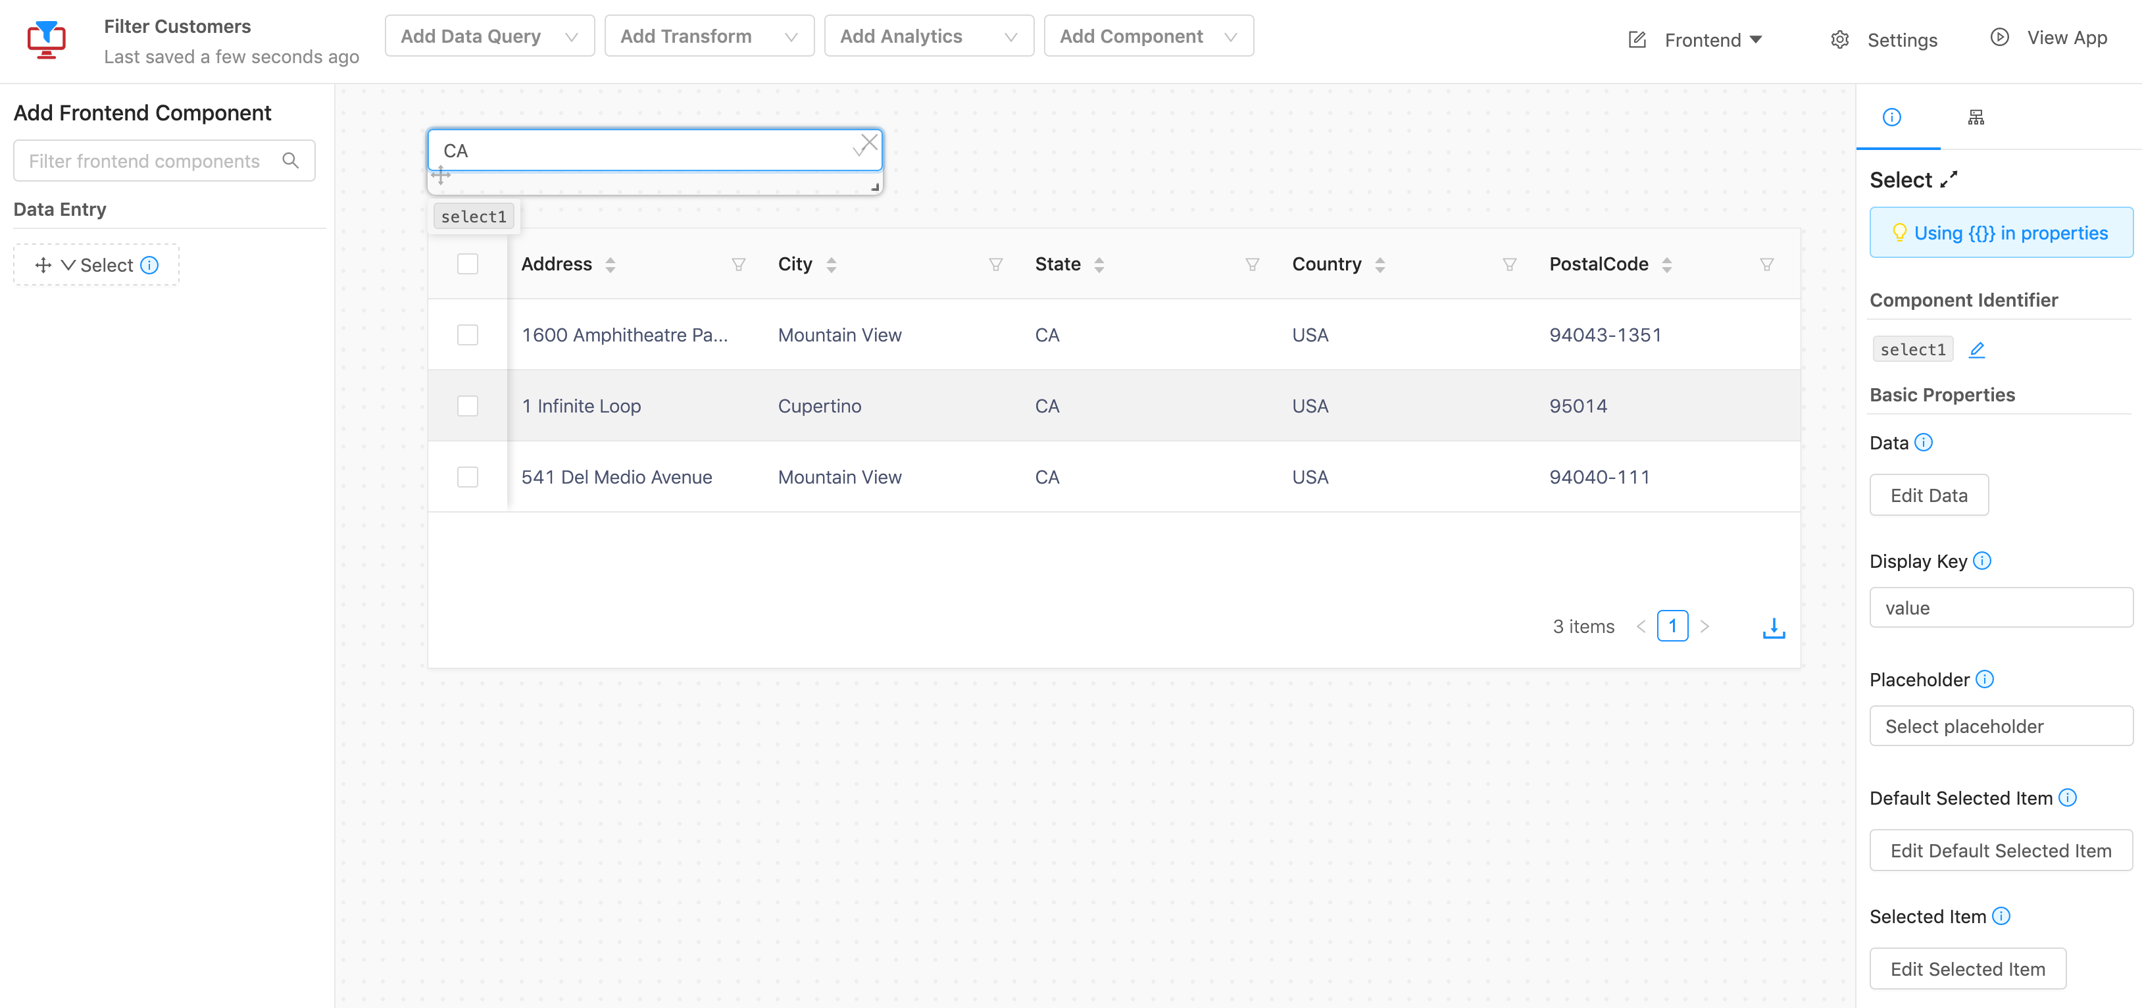Open the Using {{}} in properties tip

2001,233
